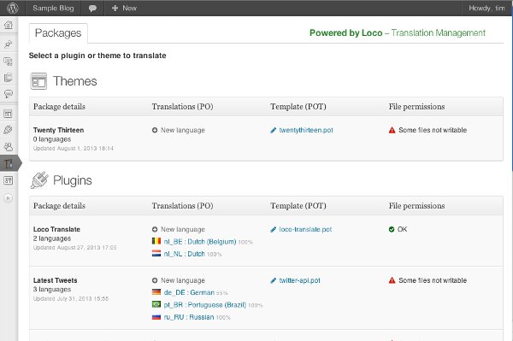
Task: Open Pages icon in sidebar
Action: (x=9, y=78)
